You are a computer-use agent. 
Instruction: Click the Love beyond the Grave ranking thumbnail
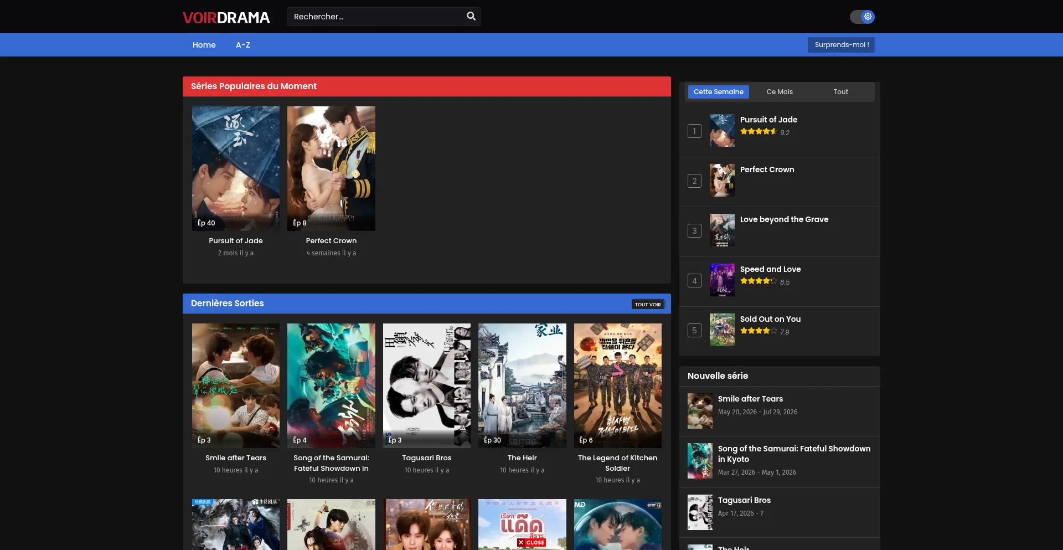click(722, 230)
